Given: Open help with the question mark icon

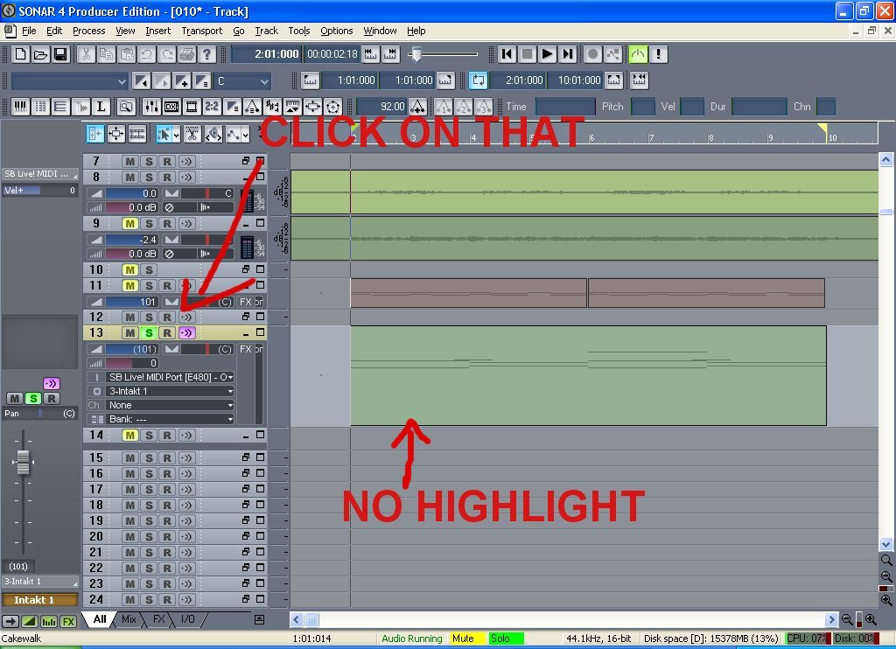Looking at the screenshot, I should [206, 54].
